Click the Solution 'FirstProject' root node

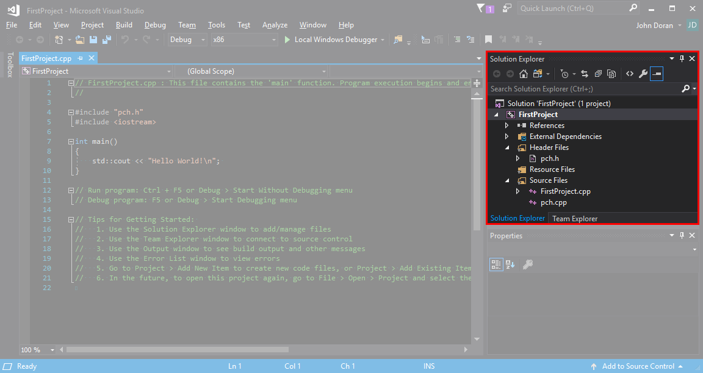point(558,104)
